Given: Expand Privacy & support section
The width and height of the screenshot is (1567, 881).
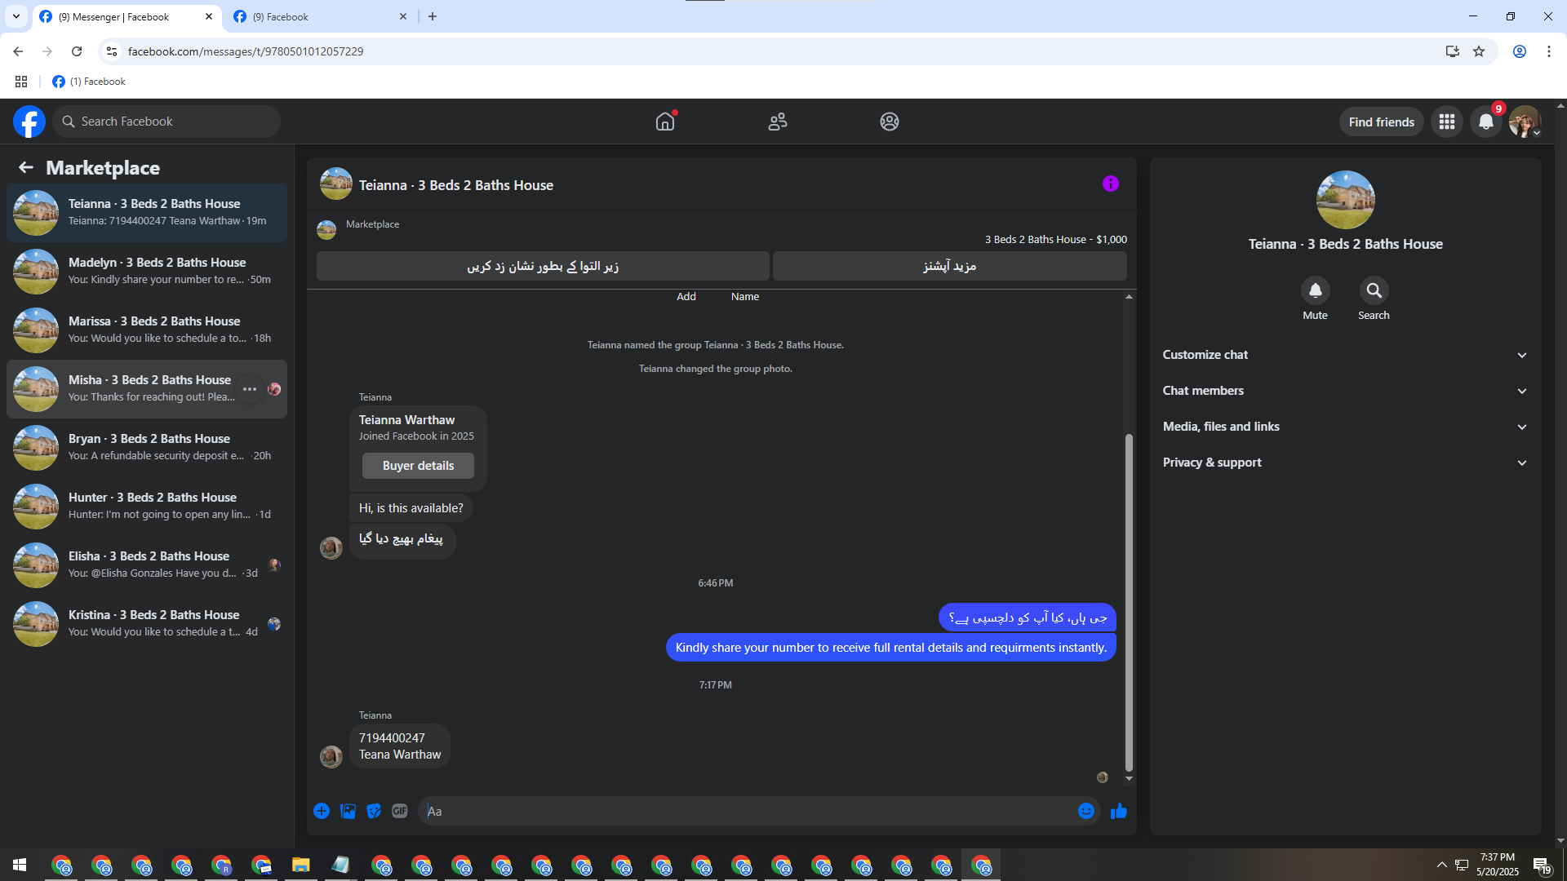Looking at the screenshot, I should coord(1345,463).
